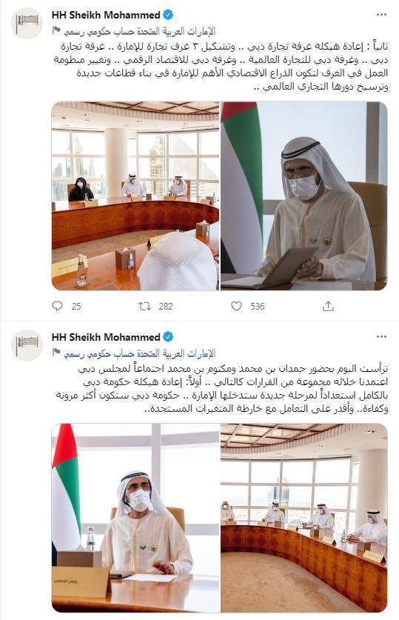The height and width of the screenshot is (620, 399).
Task: Open second tweet's government account label
Action: [x=139, y=353]
